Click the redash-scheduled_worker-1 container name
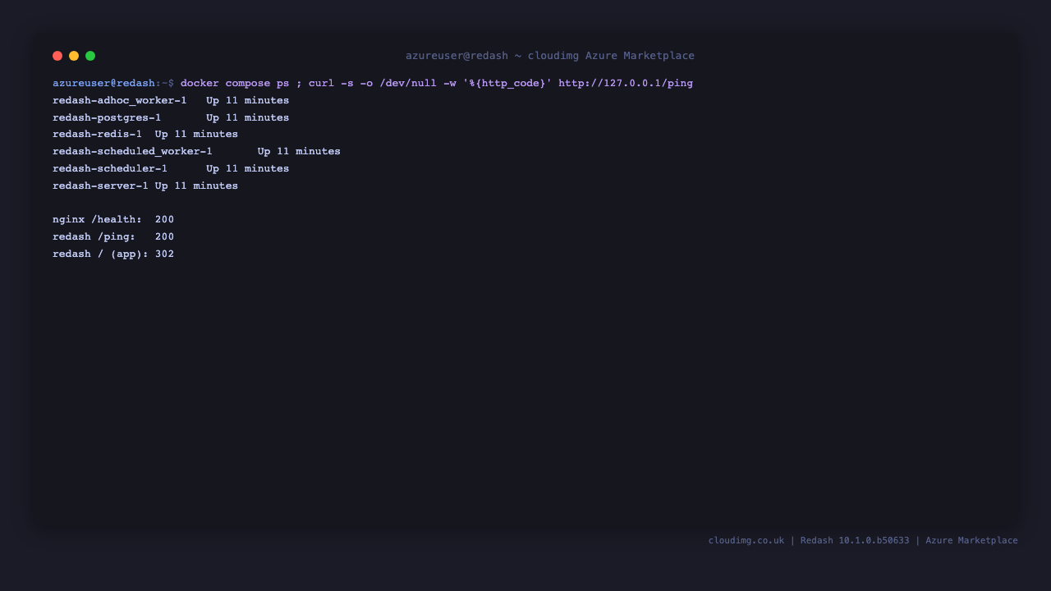The image size is (1051, 591). (x=132, y=152)
